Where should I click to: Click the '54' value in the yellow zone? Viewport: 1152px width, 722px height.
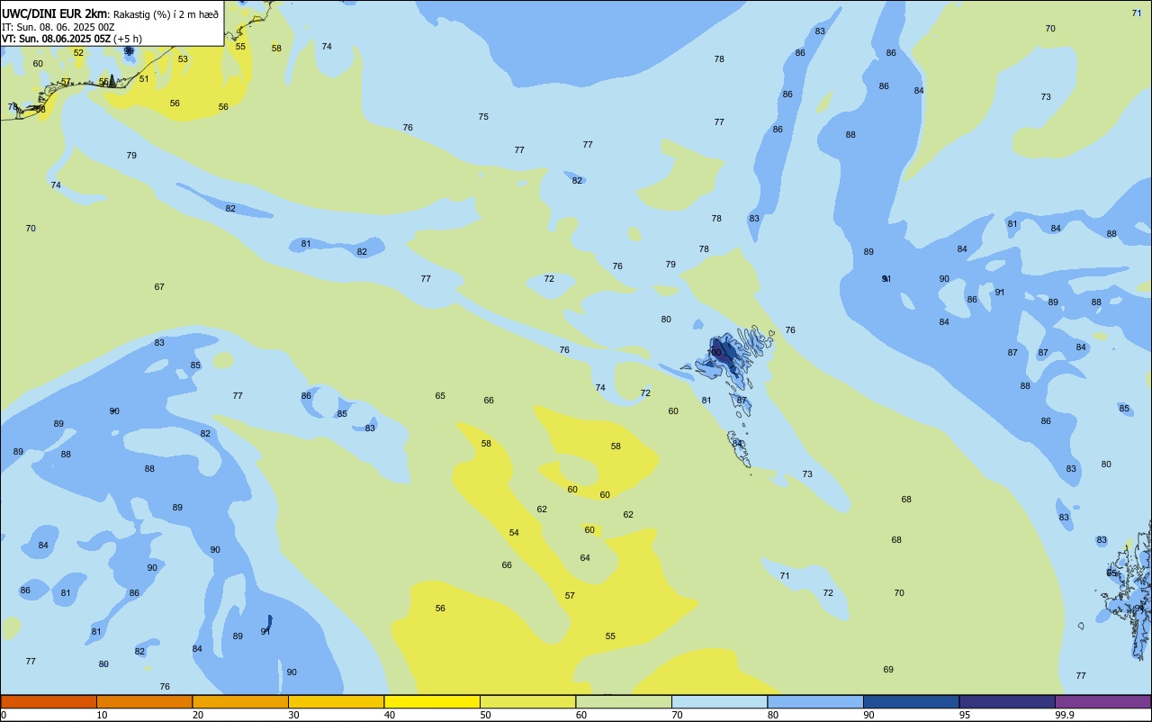(514, 533)
